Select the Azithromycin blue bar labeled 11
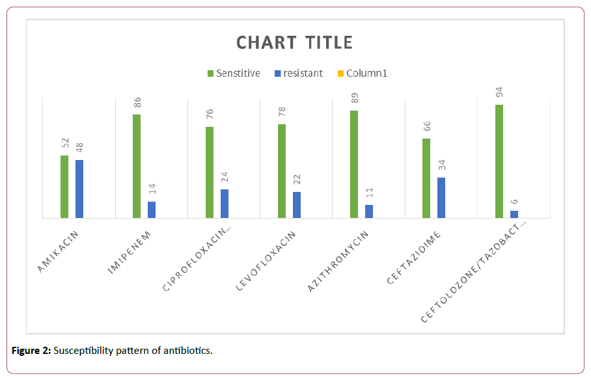 click(369, 211)
